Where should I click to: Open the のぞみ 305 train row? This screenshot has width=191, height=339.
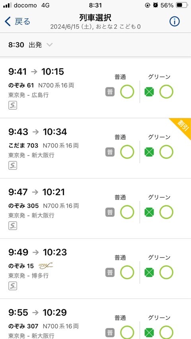95,209
